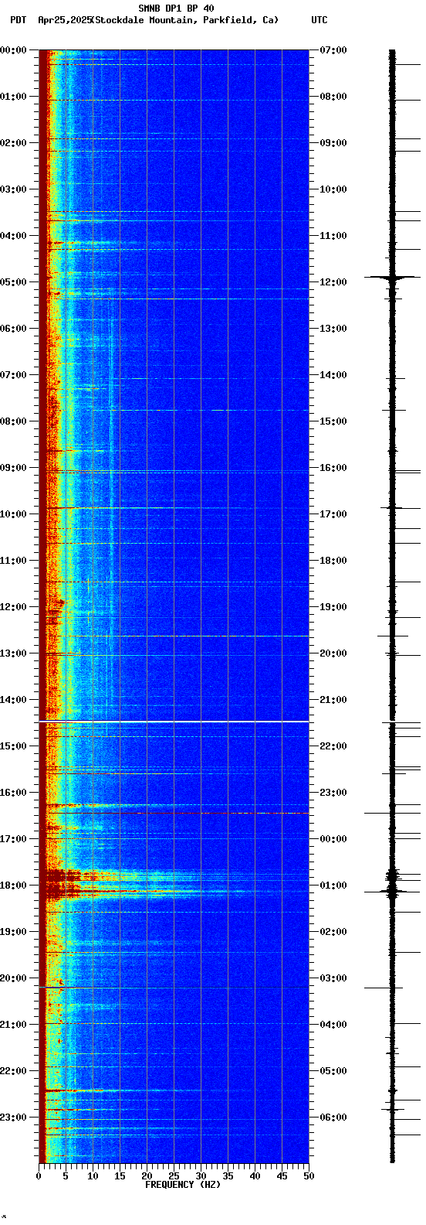Screen dimensions: 426x1225
Task: Select the 00:00 label on the UTC axis
Action: (333, 839)
